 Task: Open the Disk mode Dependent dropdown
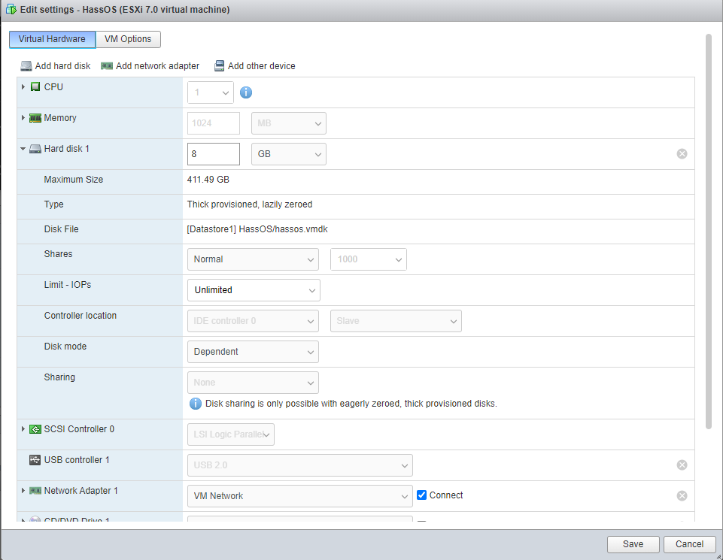(x=252, y=352)
